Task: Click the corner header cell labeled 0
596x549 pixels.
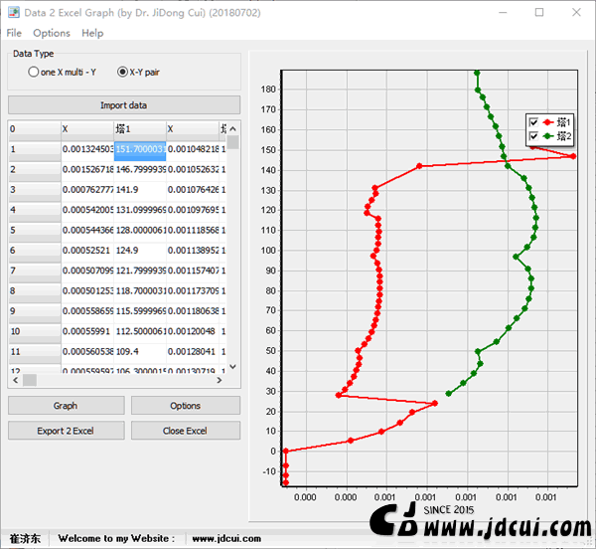Action: [35, 129]
